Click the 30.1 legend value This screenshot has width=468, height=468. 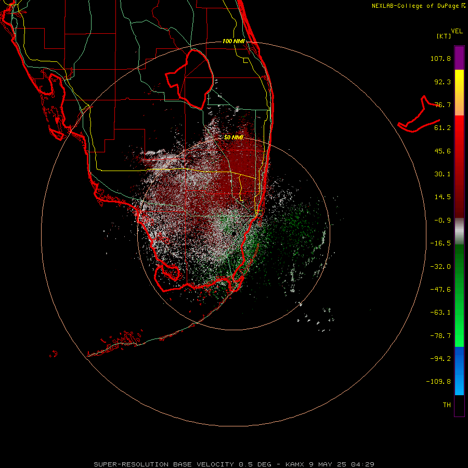tap(443, 174)
